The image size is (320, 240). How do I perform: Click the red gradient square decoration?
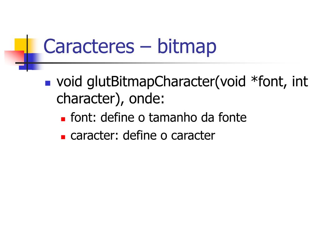pyautogui.click(x=14, y=58)
